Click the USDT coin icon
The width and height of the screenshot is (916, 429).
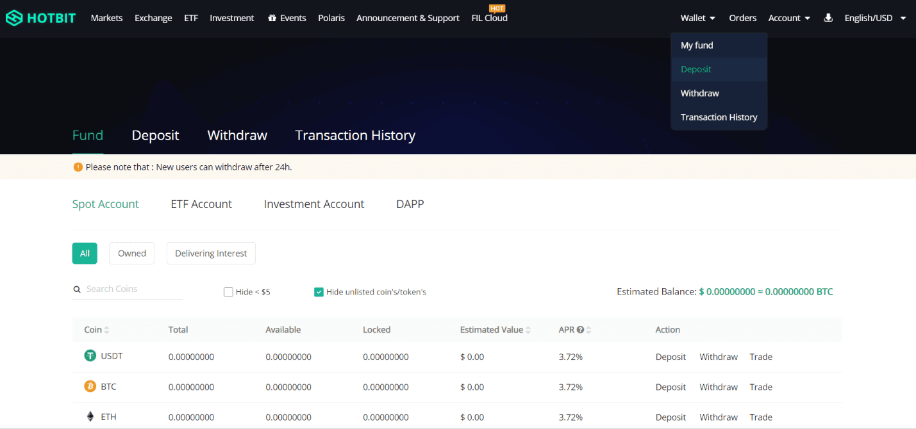point(90,355)
